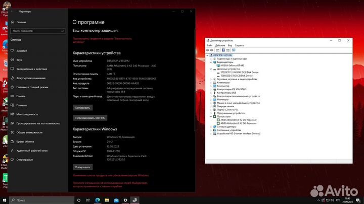Select NVIDIA GeForce GT 440 device
The width and height of the screenshot is (364, 204).
click(x=232, y=65)
